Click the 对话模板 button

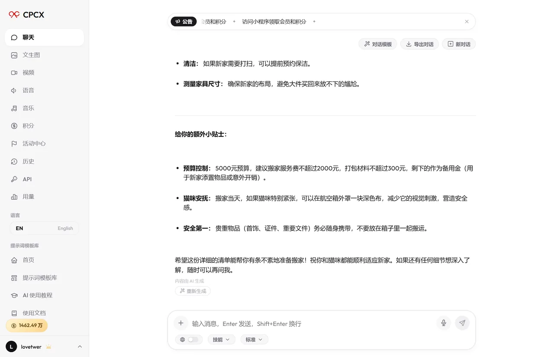pyautogui.click(x=378, y=44)
